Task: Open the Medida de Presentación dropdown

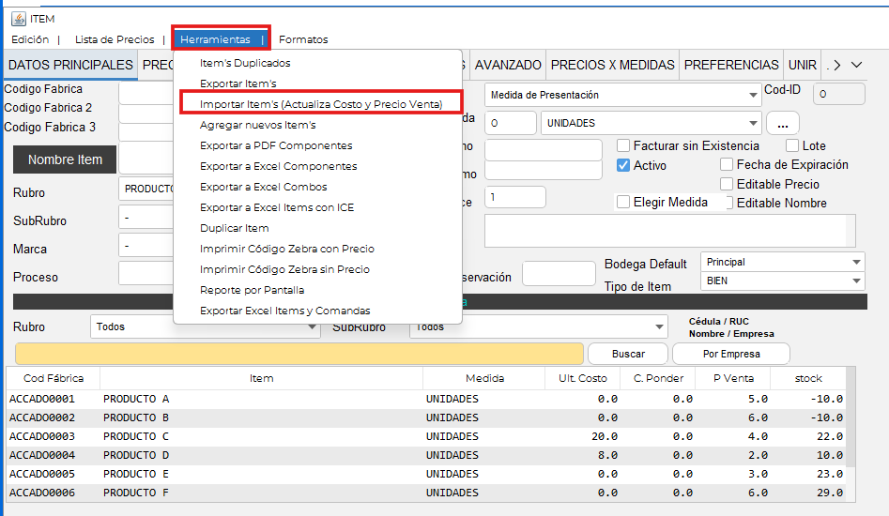Action: (x=623, y=95)
